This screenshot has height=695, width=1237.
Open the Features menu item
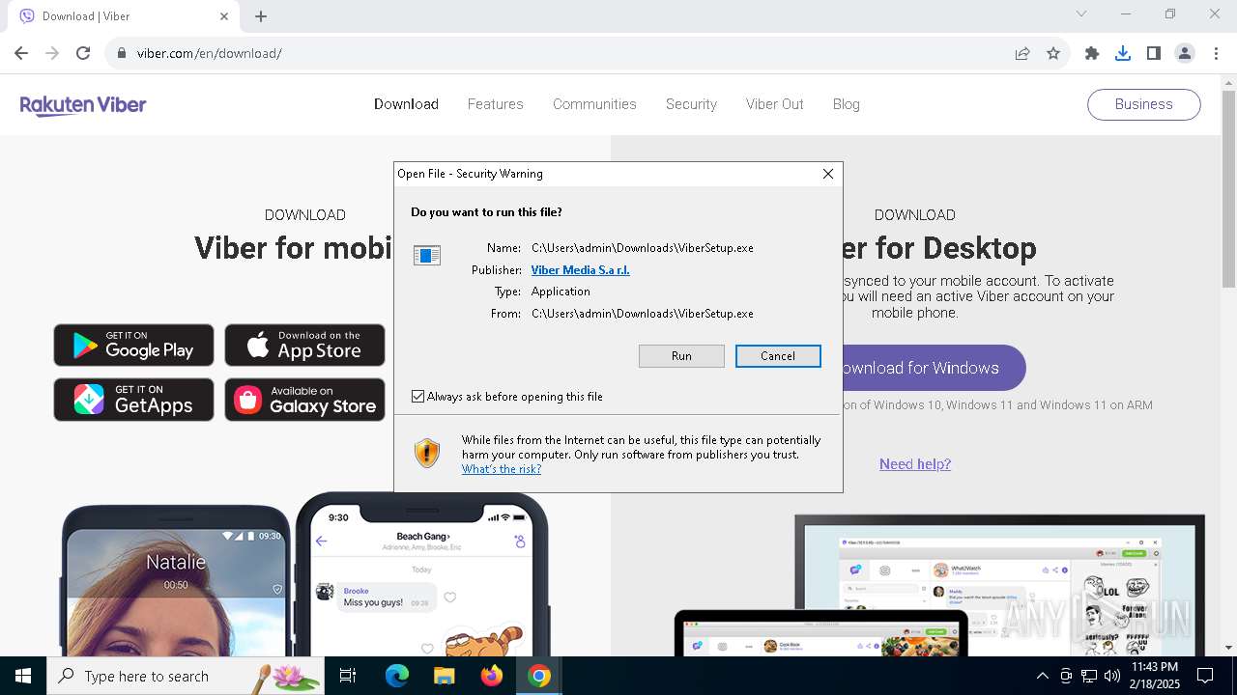(495, 104)
